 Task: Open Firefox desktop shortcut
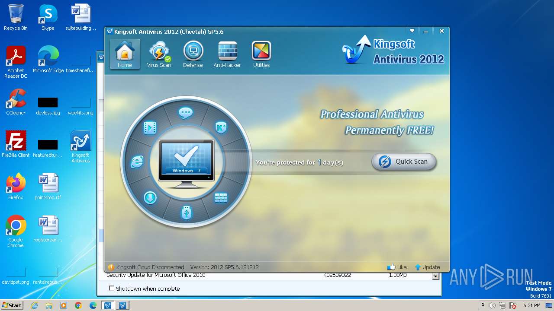pyautogui.click(x=16, y=186)
